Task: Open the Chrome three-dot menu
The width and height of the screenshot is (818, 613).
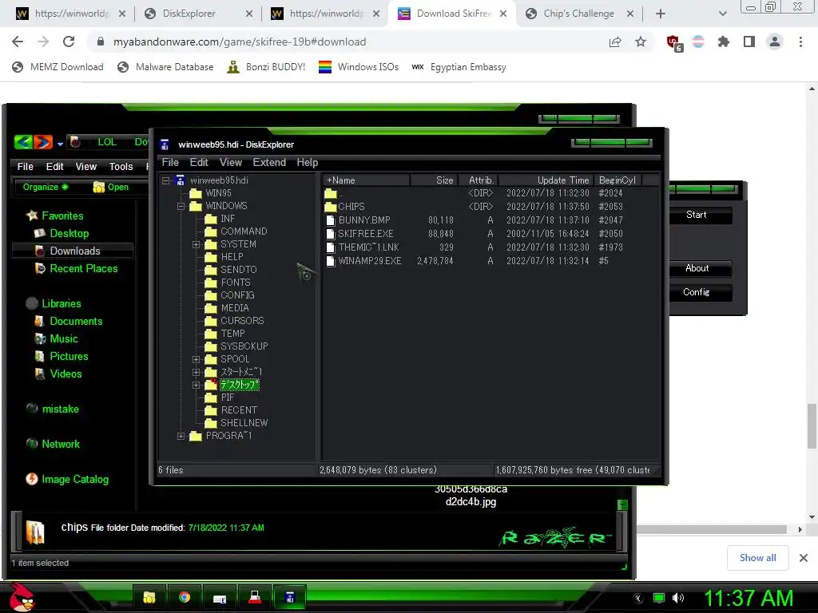Action: tap(800, 42)
